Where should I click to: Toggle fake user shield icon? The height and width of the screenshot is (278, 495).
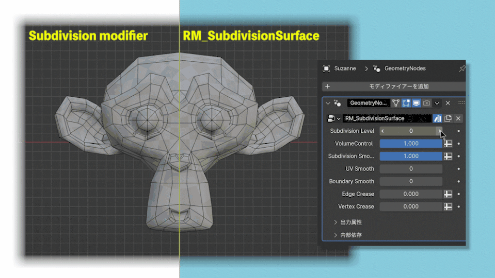[x=437, y=118]
